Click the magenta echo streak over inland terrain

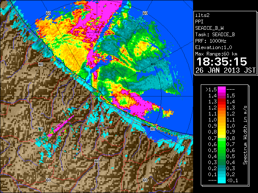tap(60, 127)
